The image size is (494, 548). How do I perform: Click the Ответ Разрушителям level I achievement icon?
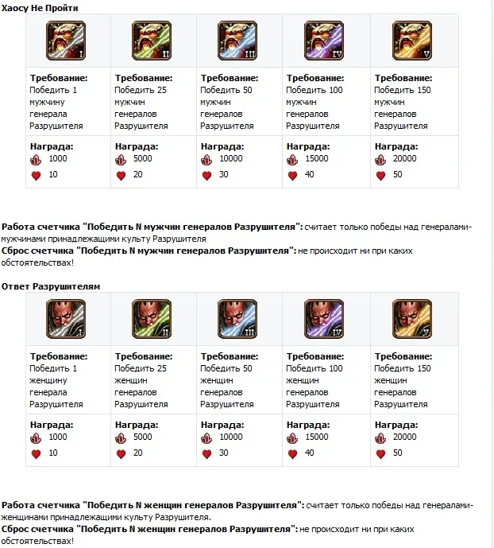(x=66, y=319)
